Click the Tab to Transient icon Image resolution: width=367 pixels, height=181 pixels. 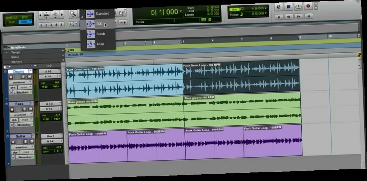point(123,22)
